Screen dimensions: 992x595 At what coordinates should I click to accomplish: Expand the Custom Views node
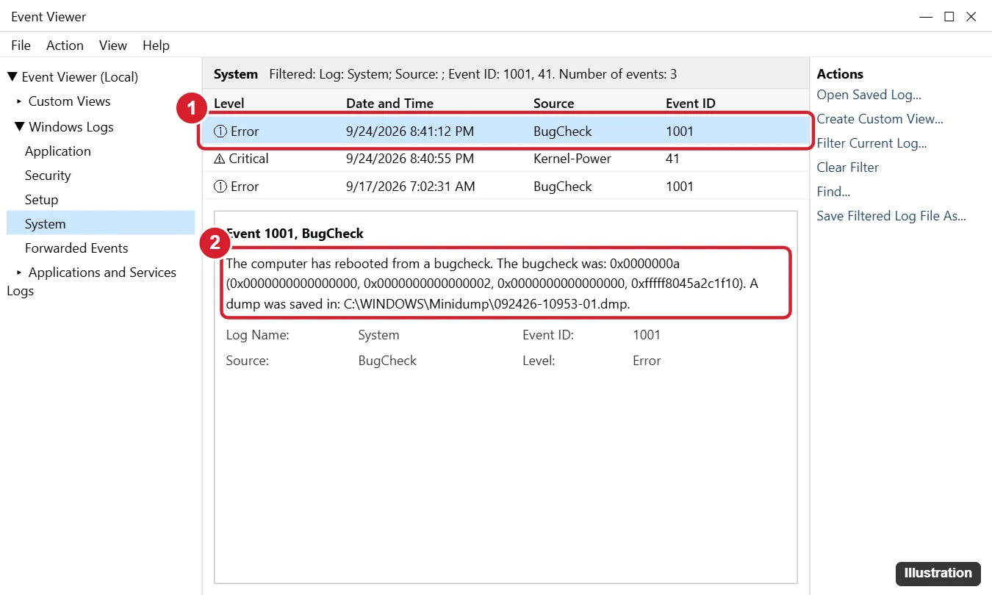[19, 101]
